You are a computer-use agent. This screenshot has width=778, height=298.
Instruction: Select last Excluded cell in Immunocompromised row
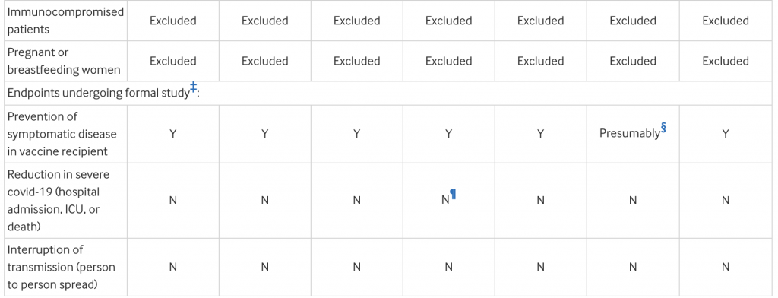[726, 21]
